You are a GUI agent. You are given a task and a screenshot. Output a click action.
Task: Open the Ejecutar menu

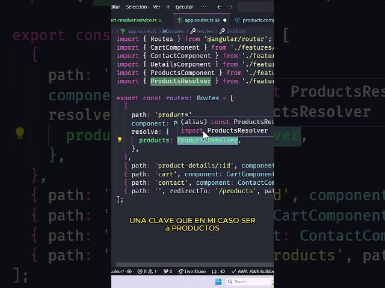click(184, 7)
